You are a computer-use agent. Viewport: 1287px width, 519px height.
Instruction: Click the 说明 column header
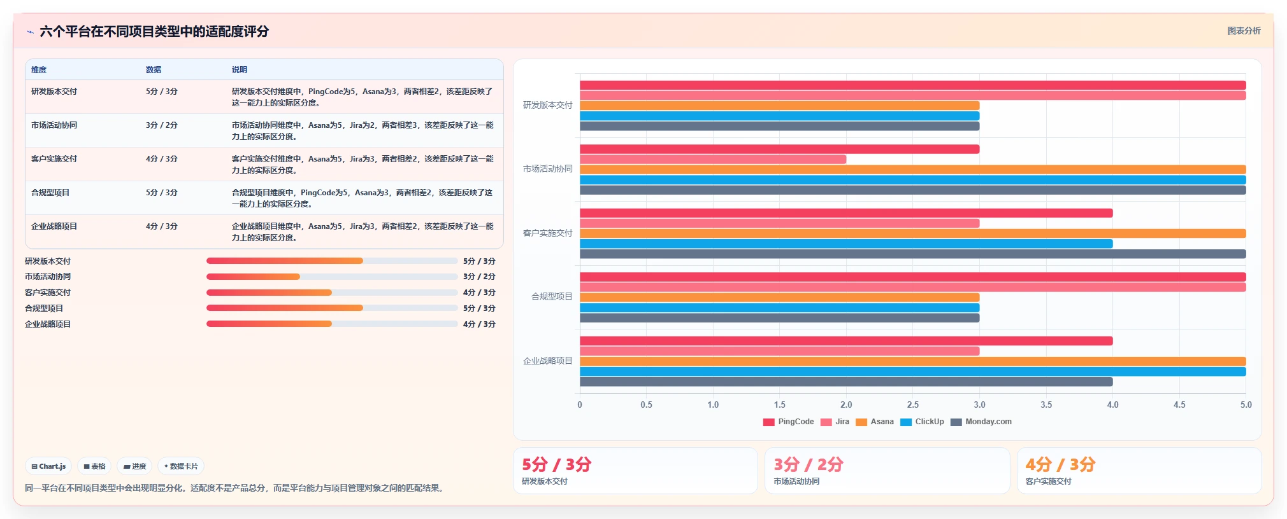(x=240, y=70)
